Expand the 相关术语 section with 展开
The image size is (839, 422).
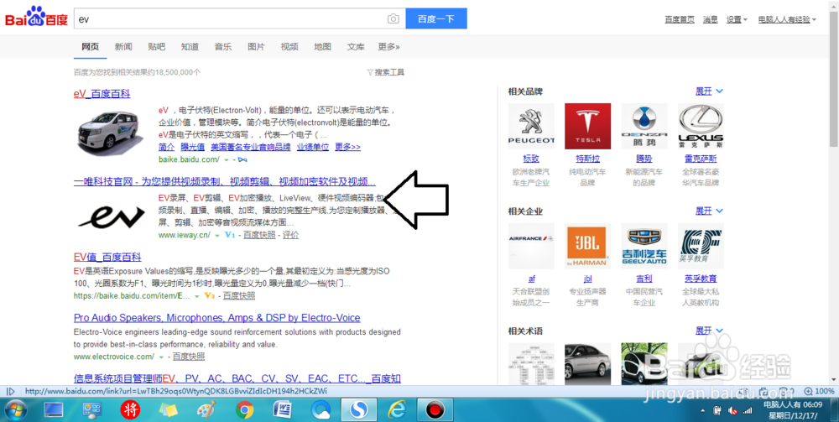(x=709, y=331)
